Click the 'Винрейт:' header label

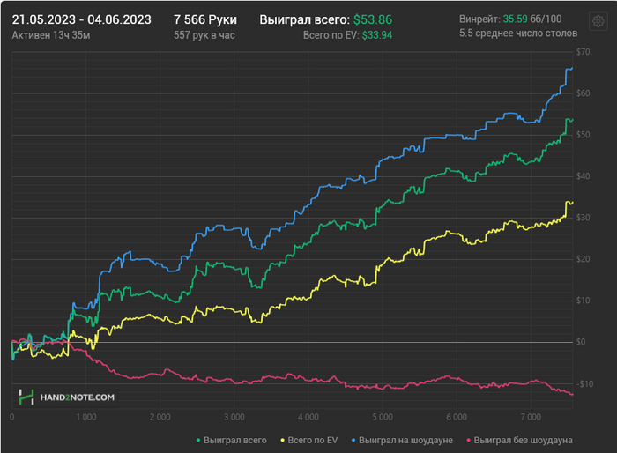(x=480, y=19)
